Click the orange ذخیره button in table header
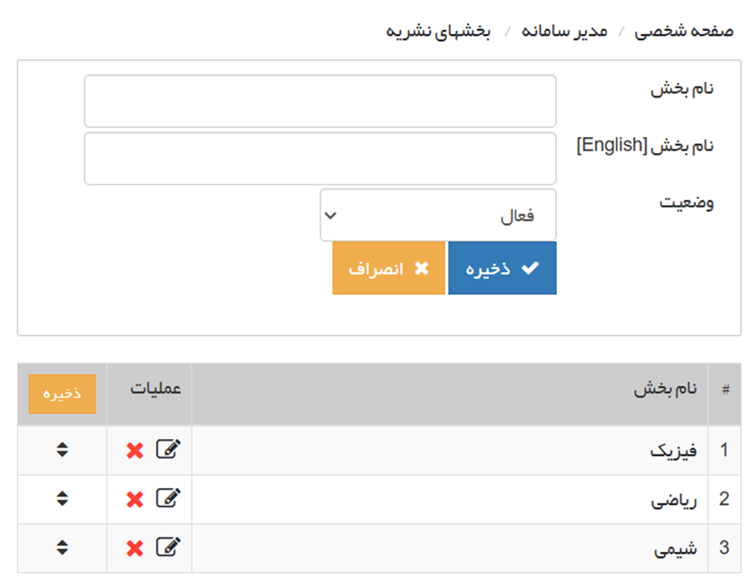The width and height of the screenshot is (749, 585). (62, 394)
